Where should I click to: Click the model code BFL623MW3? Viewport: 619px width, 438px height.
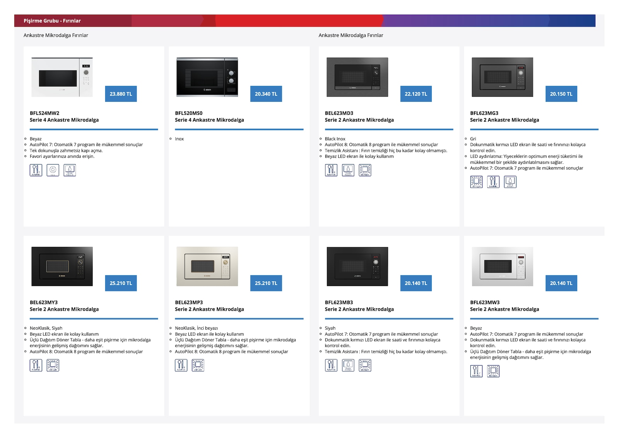485,302
